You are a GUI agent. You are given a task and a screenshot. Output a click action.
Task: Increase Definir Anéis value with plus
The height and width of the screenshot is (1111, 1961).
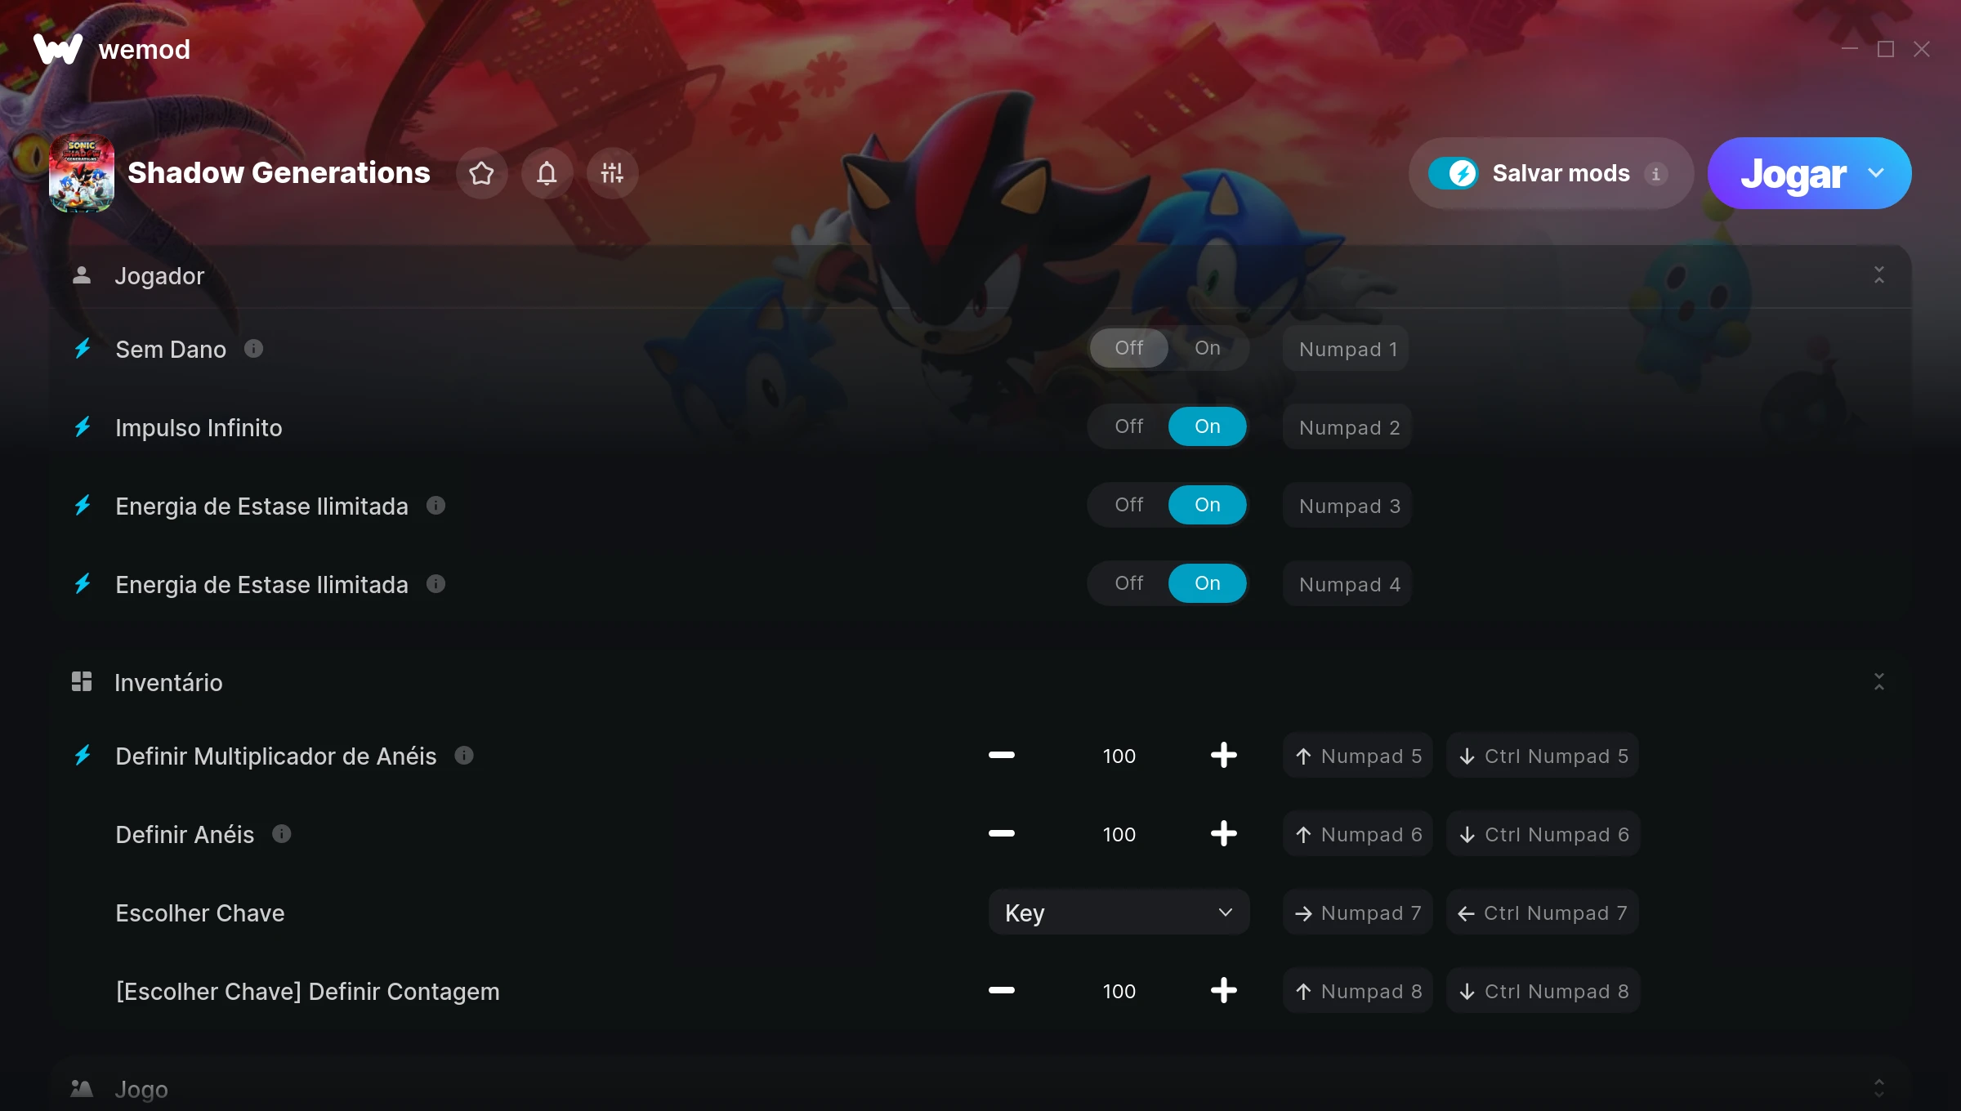pyautogui.click(x=1223, y=834)
